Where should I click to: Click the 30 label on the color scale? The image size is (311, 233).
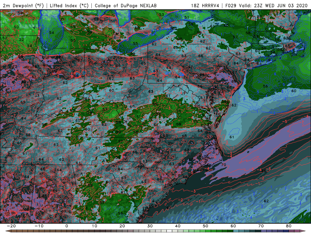click(150, 226)
